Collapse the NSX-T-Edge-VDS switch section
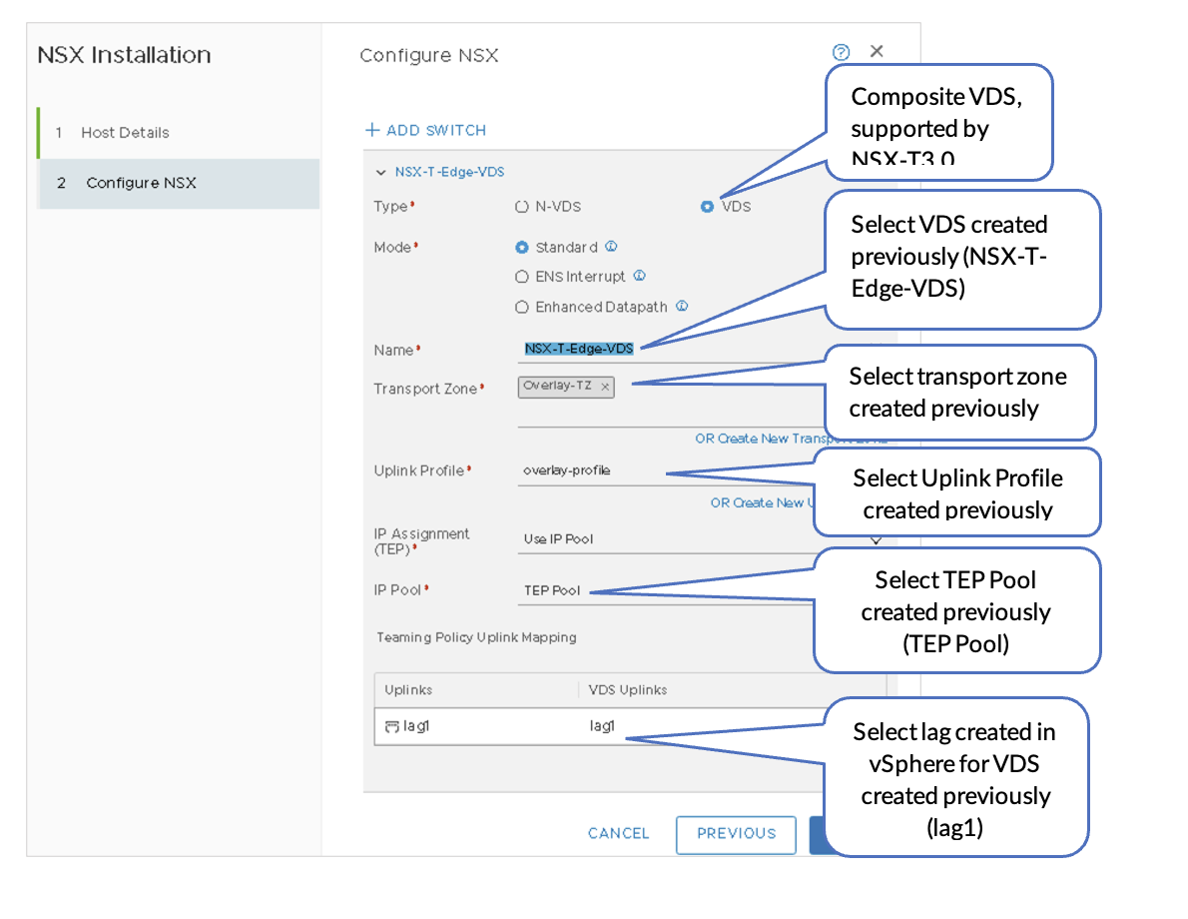 point(380,172)
